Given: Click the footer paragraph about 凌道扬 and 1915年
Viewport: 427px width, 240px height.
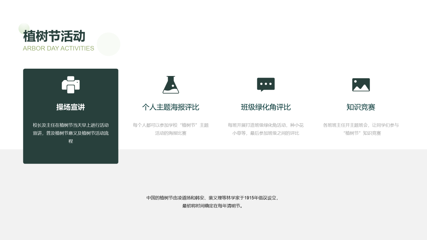Looking at the screenshot, I should pyautogui.click(x=213, y=202).
